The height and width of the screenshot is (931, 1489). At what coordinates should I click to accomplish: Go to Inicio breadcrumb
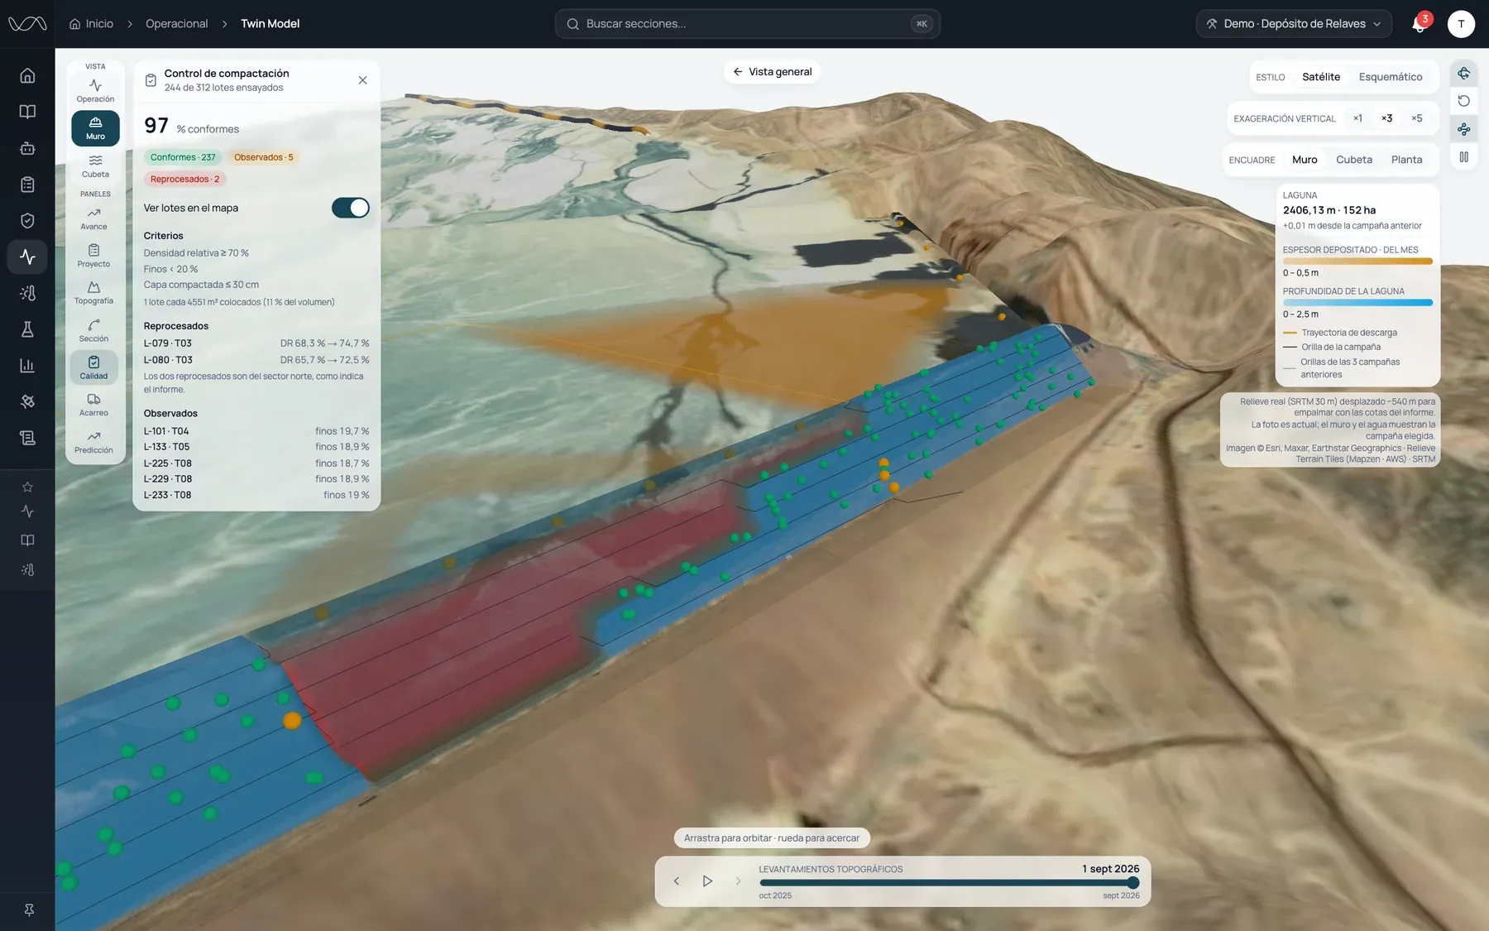point(91,24)
